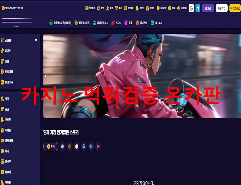The height and width of the screenshot is (185, 241).
Task: Filter popular sports by soccer ball icon
Action: [62, 146]
